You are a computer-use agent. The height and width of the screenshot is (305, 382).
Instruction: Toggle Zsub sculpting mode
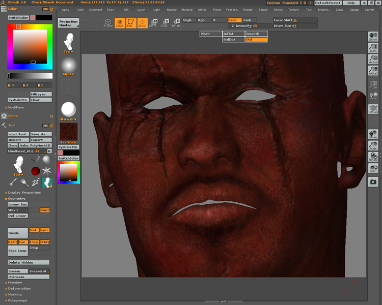click(250, 20)
